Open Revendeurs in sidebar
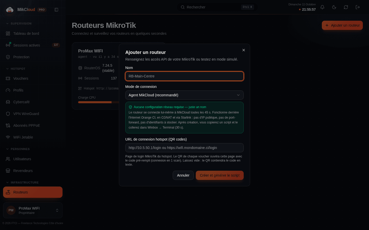The image size is (369, 230). pos(33,171)
